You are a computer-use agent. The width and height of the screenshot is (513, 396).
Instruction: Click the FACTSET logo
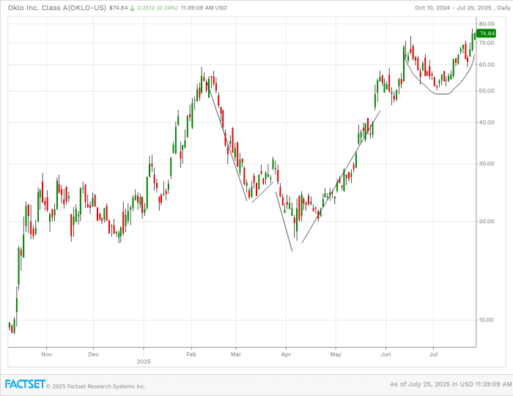coord(25,384)
